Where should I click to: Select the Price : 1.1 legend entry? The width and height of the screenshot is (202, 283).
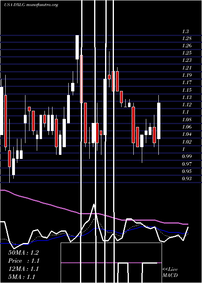click(23, 261)
